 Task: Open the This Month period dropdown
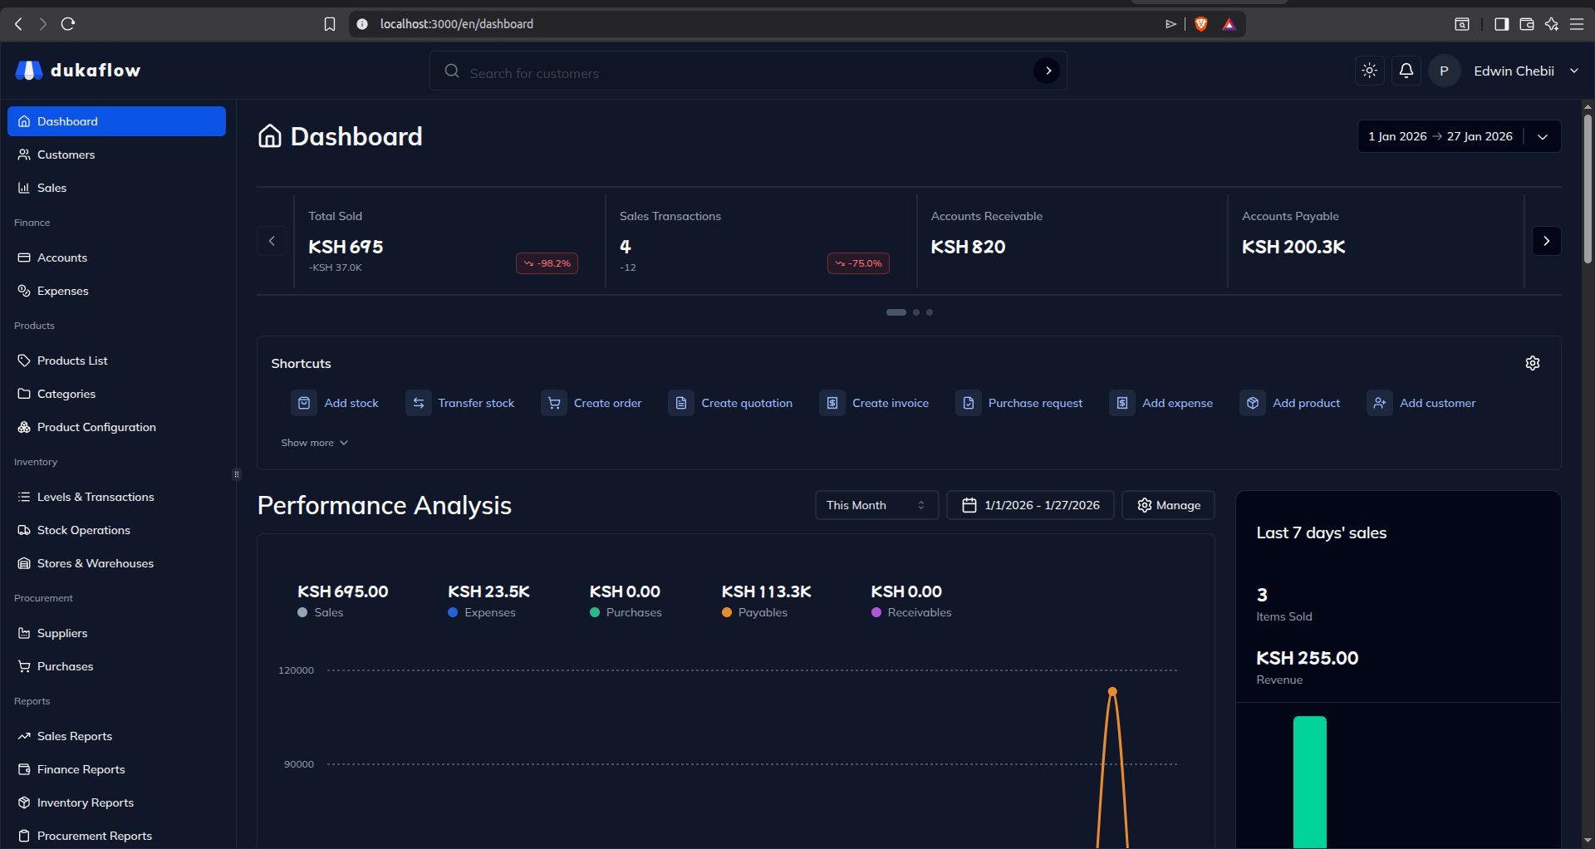pyautogui.click(x=876, y=505)
